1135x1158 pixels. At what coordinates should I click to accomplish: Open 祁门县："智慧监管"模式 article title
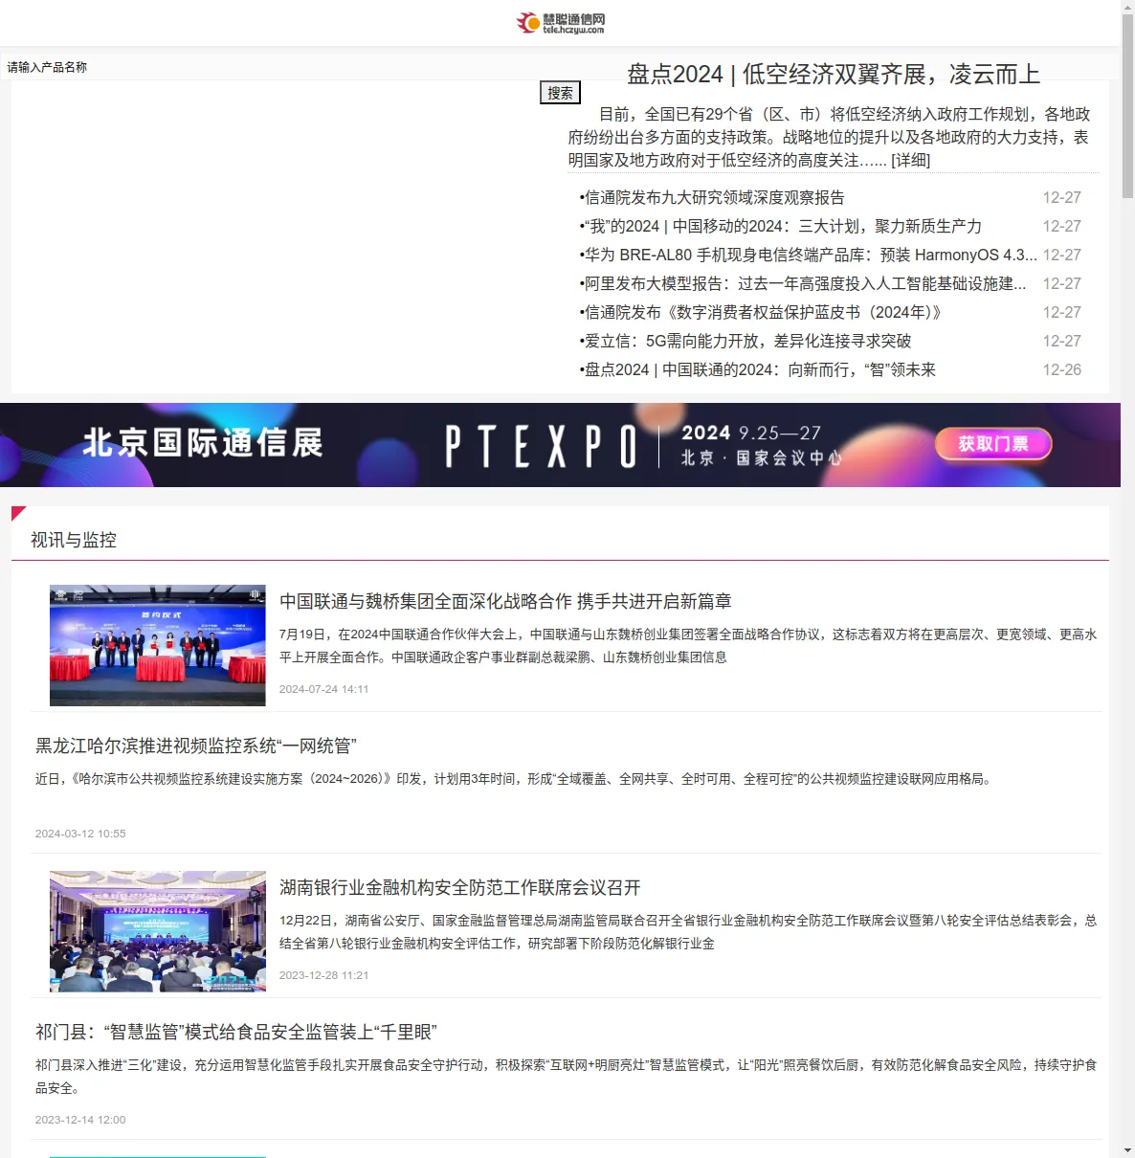[x=236, y=1032]
